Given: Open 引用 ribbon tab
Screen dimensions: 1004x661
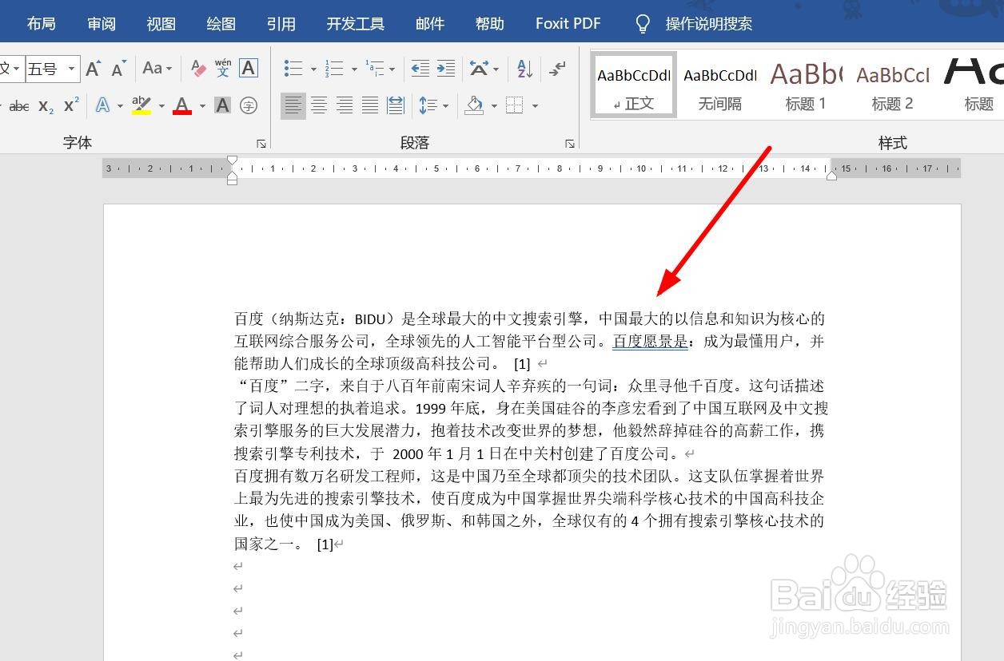Looking at the screenshot, I should (281, 23).
